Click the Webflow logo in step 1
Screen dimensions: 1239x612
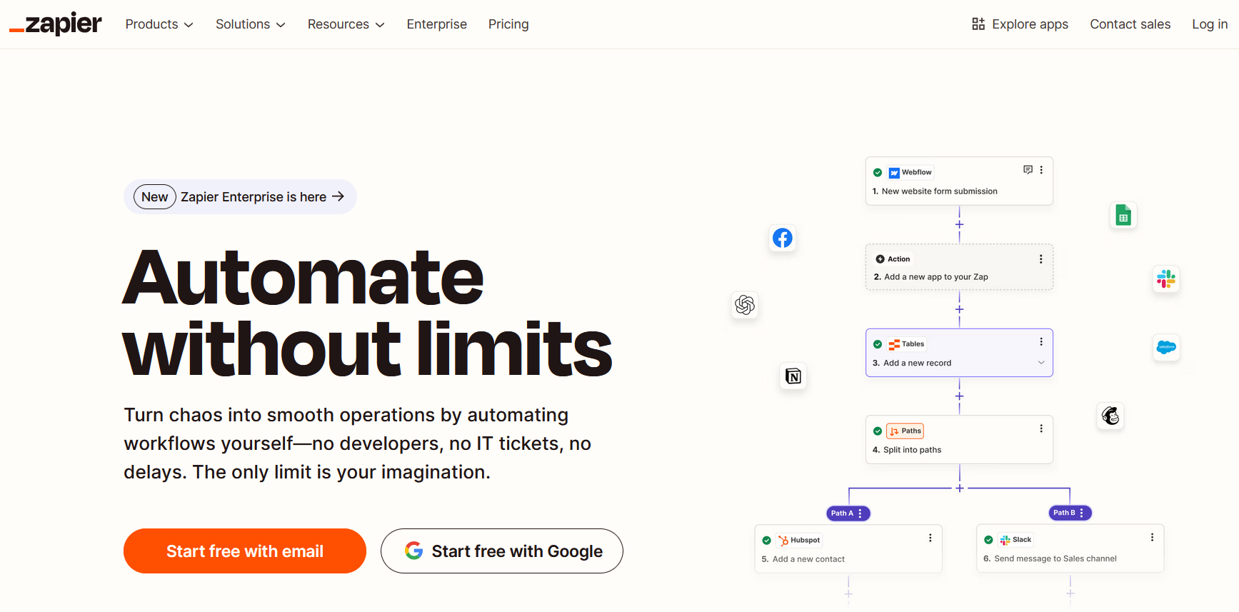(895, 172)
